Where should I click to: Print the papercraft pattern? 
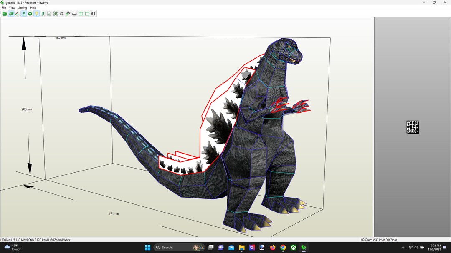(74, 13)
